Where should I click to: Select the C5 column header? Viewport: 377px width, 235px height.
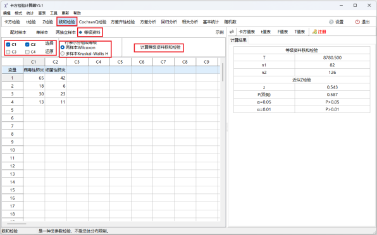pyautogui.click(x=120, y=62)
